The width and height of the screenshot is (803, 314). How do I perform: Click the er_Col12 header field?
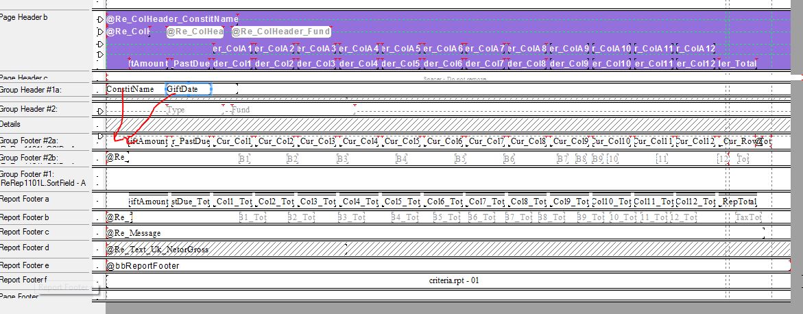pyautogui.click(x=695, y=64)
